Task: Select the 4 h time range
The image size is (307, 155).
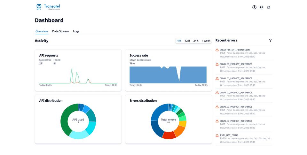Action: 179,41
